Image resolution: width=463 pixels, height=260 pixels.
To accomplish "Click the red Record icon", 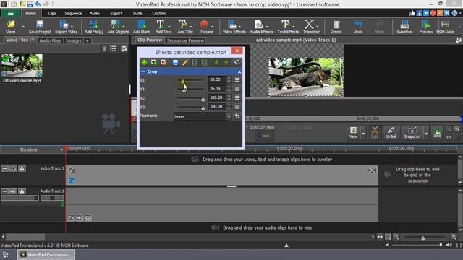I will 204,25.
